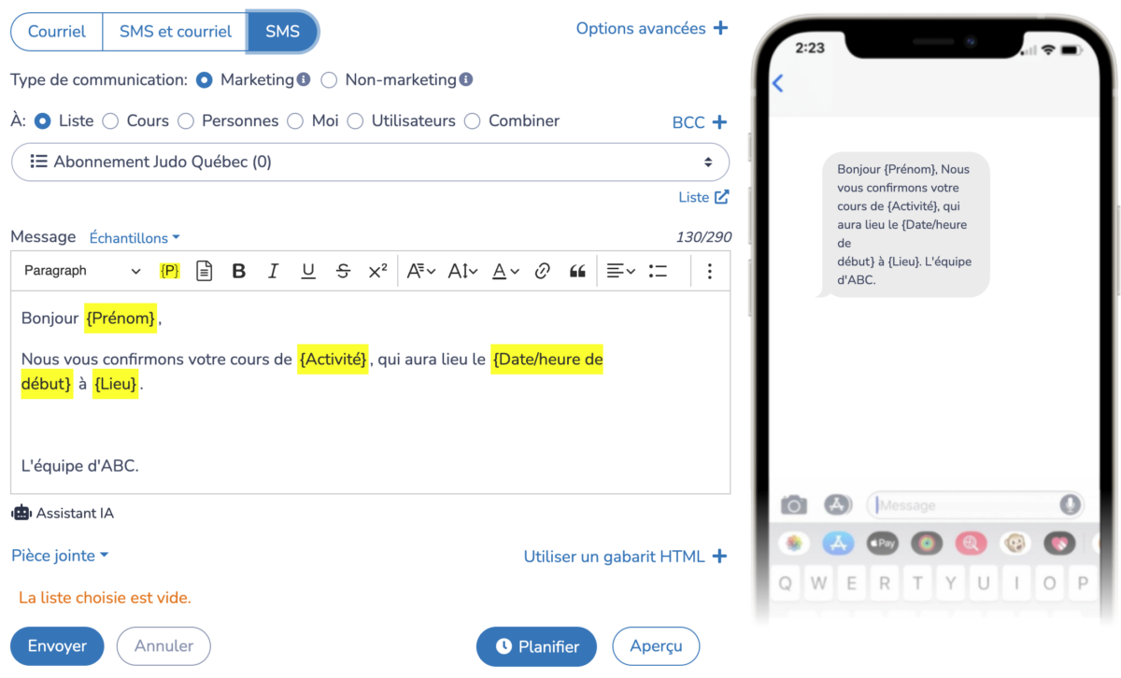
Task: Insert a block quote
Action: (x=577, y=270)
